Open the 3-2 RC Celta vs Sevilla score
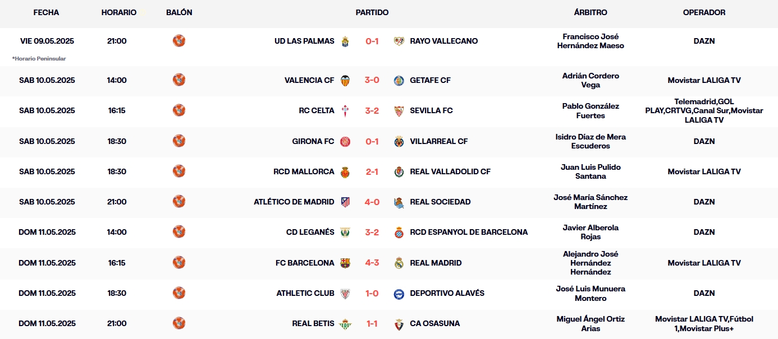The height and width of the screenshot is (339, 778). pyautogui.click(x=372, y=111)
